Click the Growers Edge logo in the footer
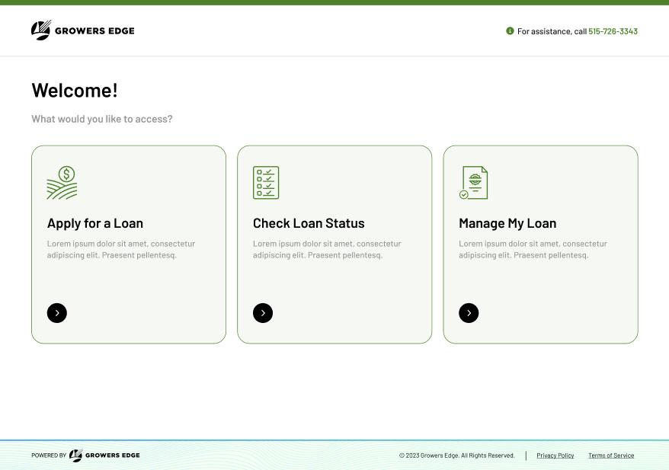This screenshot has width=669, height=470. [x=104, y=456]
